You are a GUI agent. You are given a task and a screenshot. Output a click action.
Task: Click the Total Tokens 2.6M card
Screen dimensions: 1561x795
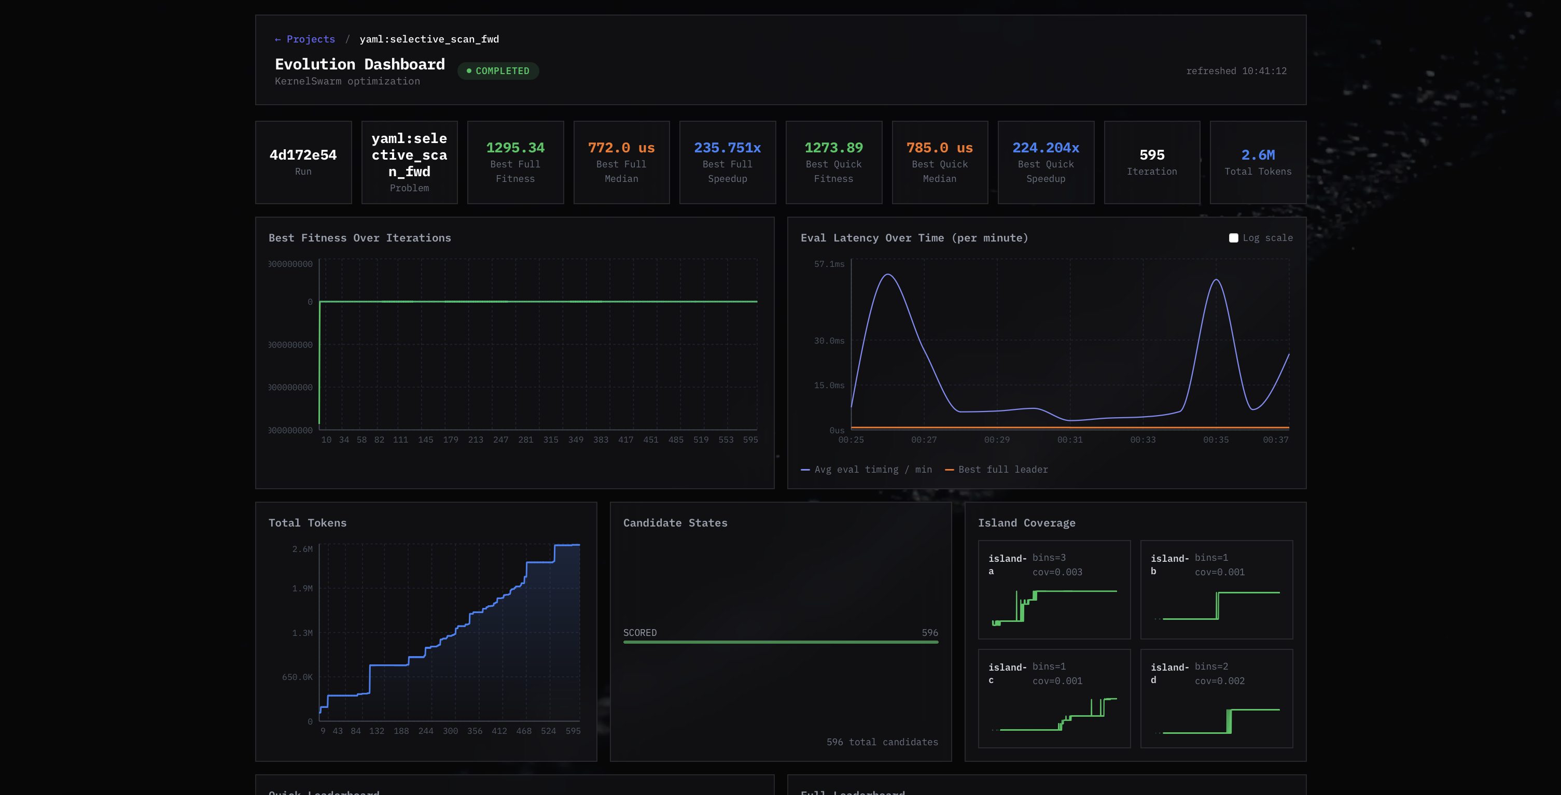coord(1258,162)
